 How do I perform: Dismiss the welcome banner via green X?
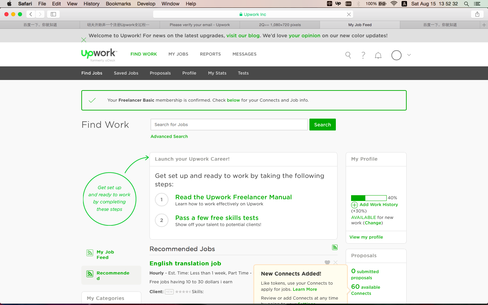[x=84, y=40]
